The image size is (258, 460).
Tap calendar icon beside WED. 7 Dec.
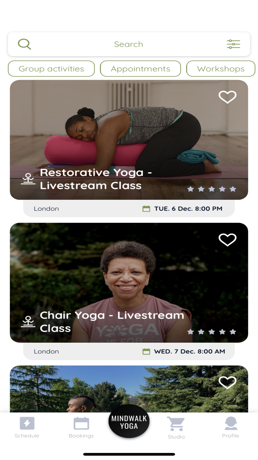[x=146, y=351]
